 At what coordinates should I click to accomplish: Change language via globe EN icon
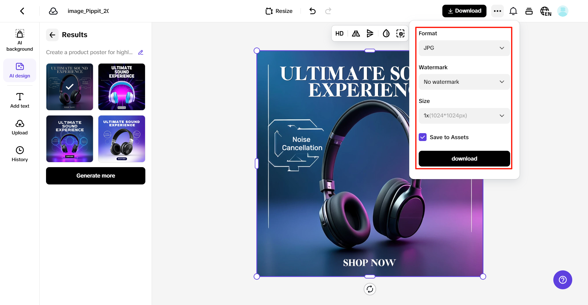[x=546, y=11]
